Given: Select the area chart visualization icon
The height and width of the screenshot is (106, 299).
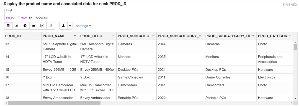Looking at the screenshot, I should click(33, 26).
